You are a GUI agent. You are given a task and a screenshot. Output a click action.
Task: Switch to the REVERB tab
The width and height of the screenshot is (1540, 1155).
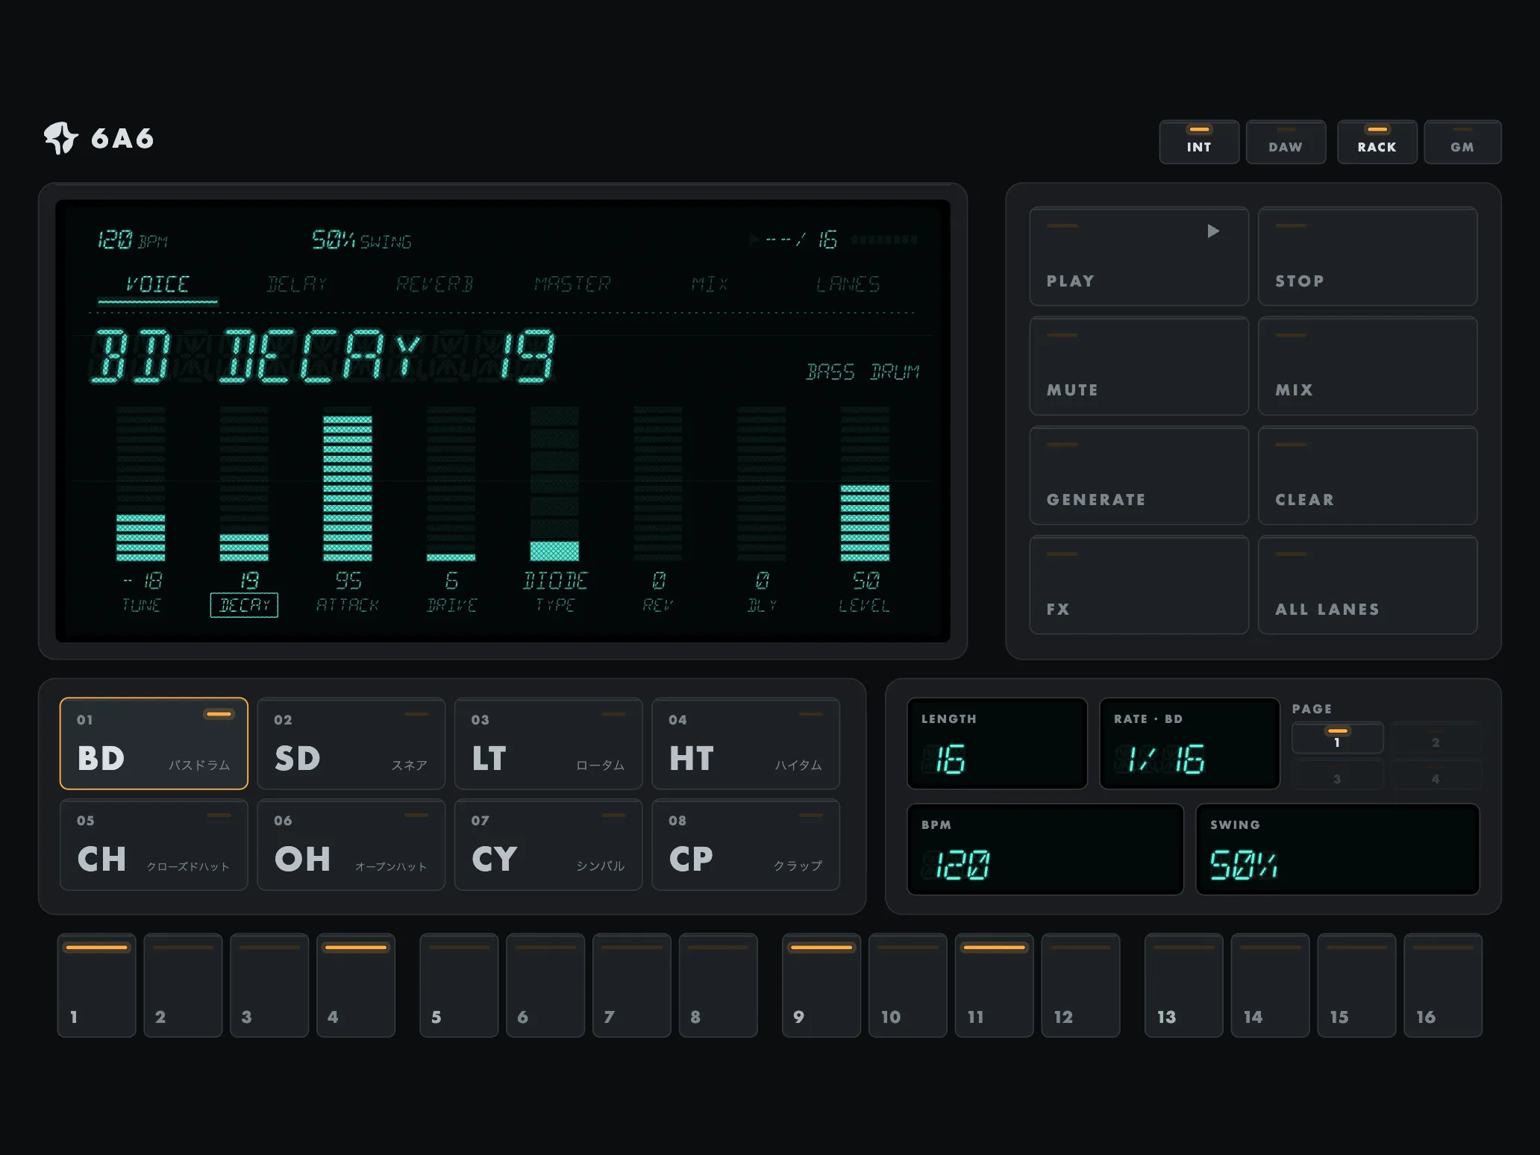pyautogui.click(x=434, y=284)
